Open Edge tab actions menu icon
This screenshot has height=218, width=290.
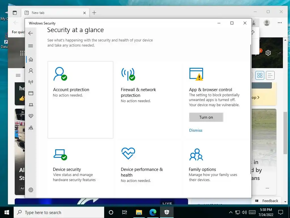point(15,12)
